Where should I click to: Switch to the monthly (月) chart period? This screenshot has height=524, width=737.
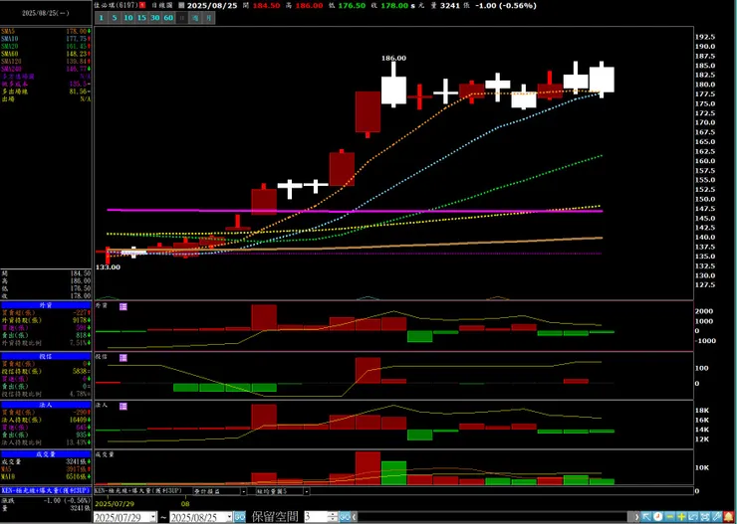(208, 18)
